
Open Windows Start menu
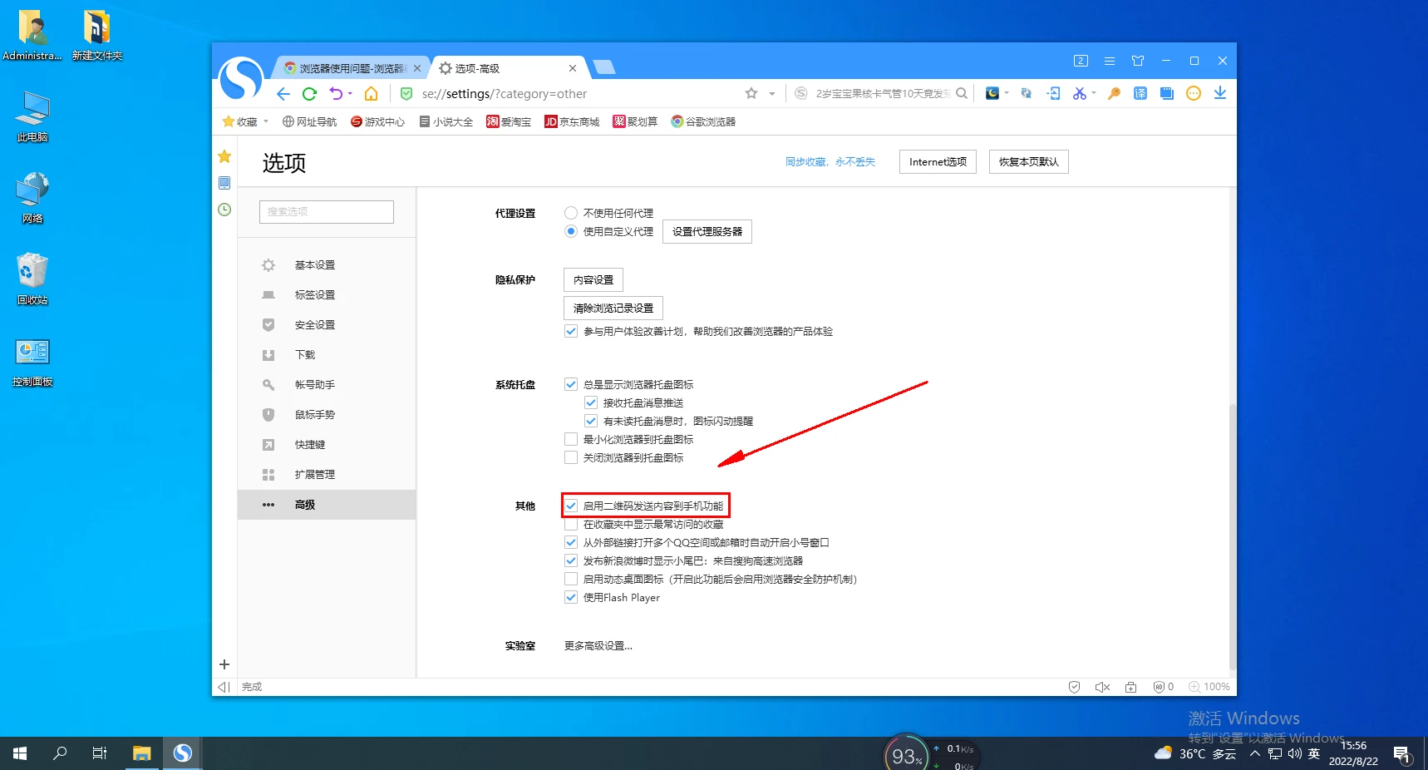[20, 753]
